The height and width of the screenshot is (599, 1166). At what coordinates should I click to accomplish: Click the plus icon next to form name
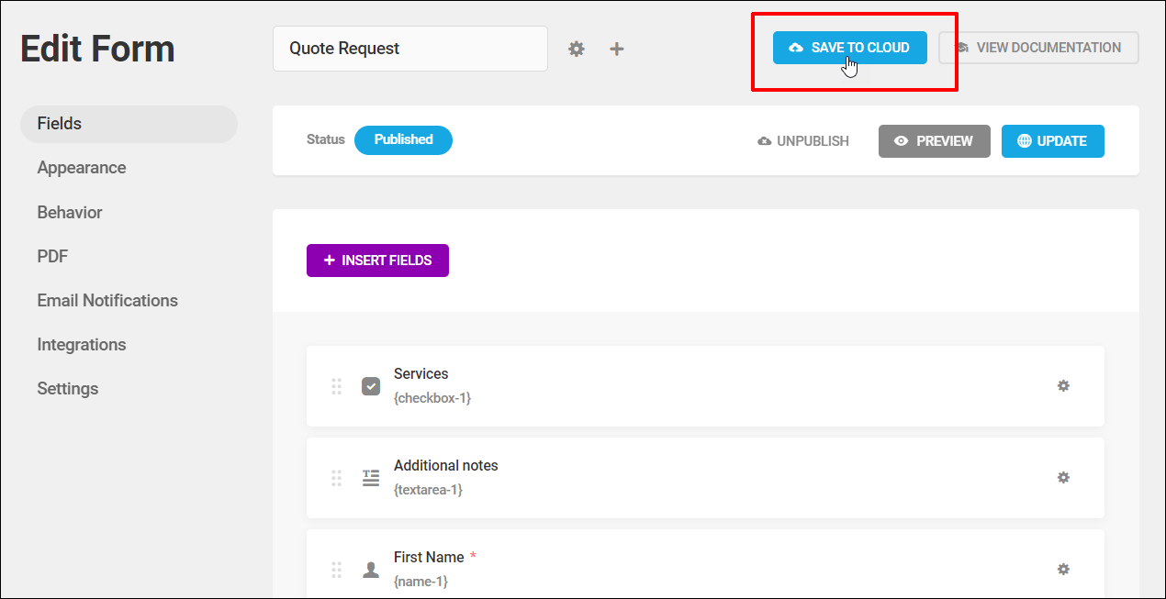(x=617, y=49)
